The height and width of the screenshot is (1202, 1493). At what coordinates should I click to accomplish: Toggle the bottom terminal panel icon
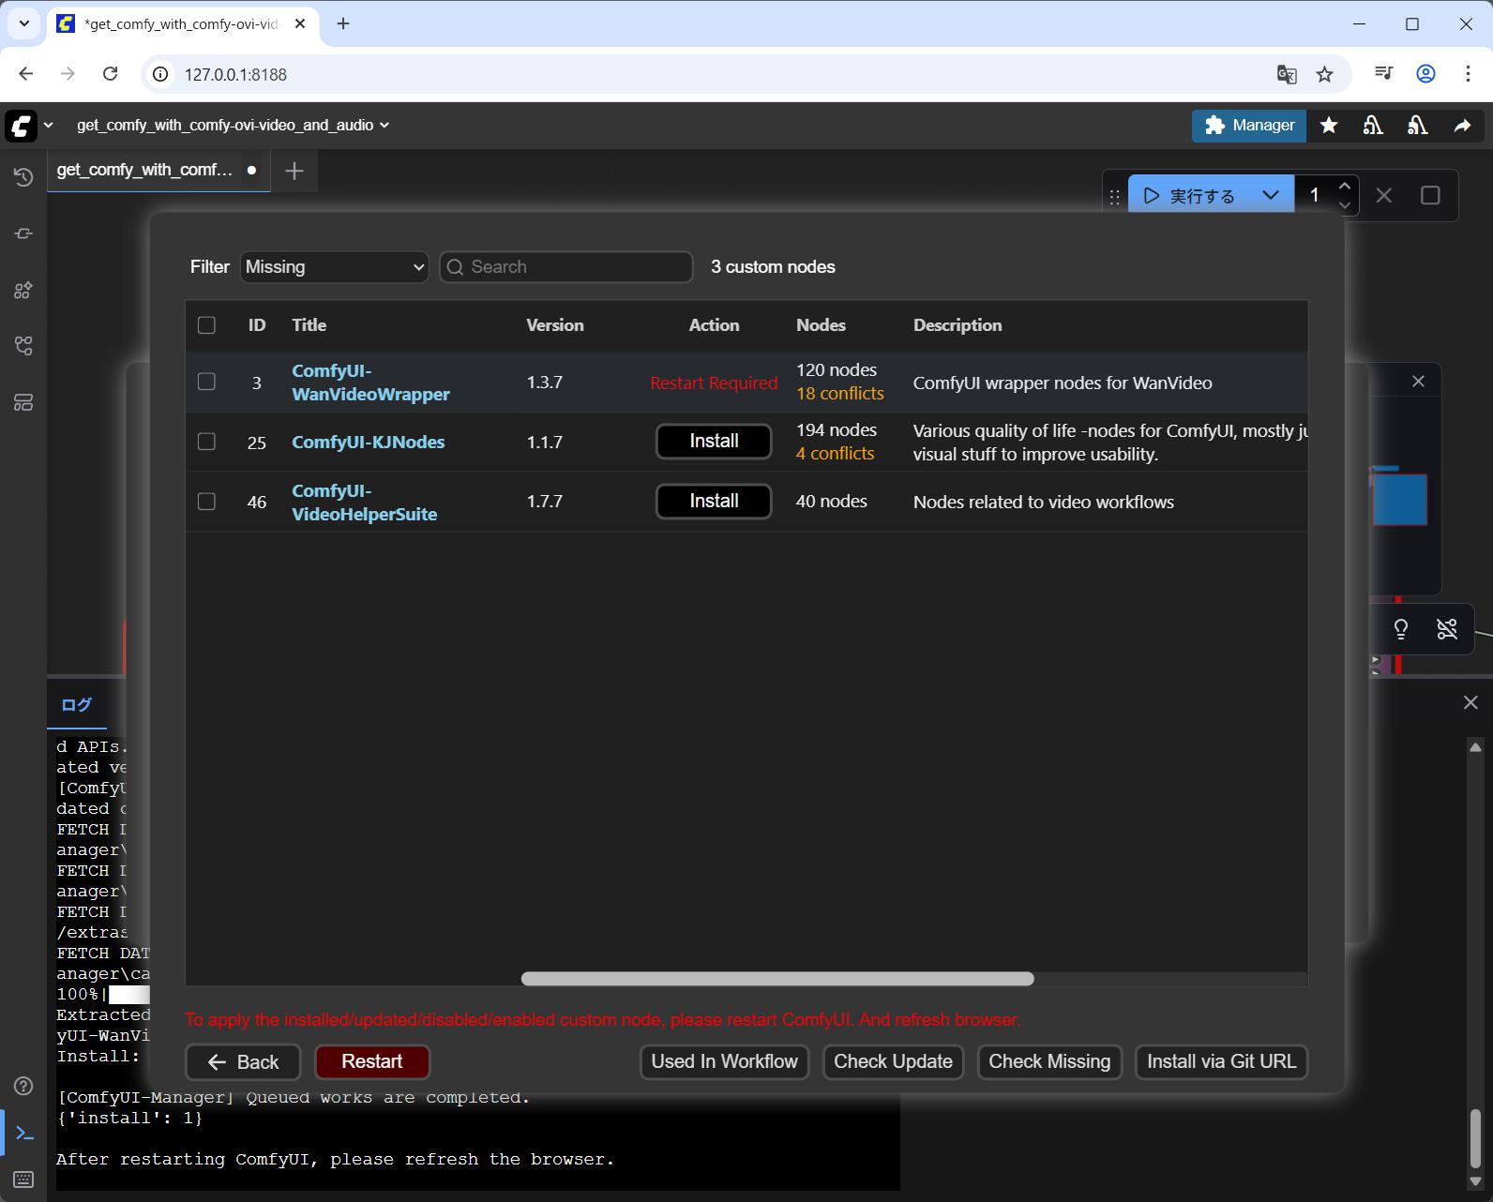point(24,1134)
